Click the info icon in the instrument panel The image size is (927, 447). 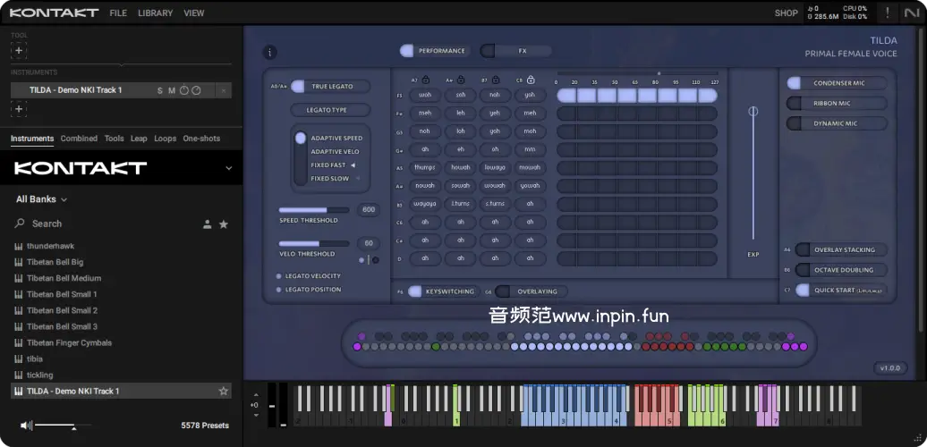271,53
